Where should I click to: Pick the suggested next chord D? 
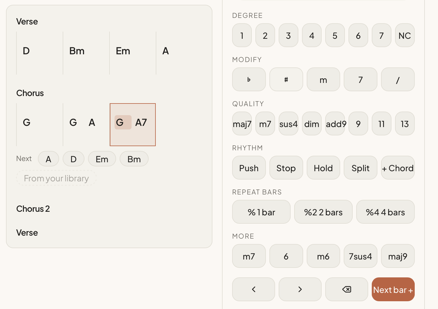click(x=73, y=159)
